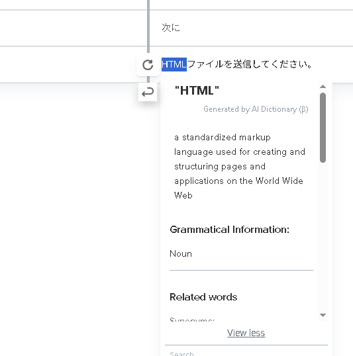
Task: Click the Japanese text ファイルを送信してください
Action: (x=250, y=64)
